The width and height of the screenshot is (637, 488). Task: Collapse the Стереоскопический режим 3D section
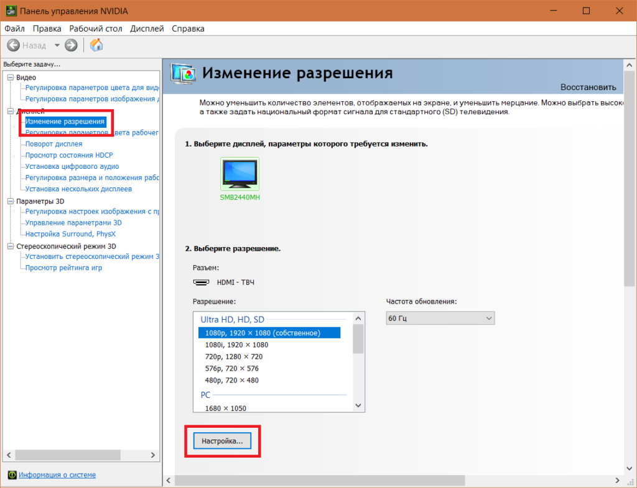pyautogui.click(x=10, y=246)
